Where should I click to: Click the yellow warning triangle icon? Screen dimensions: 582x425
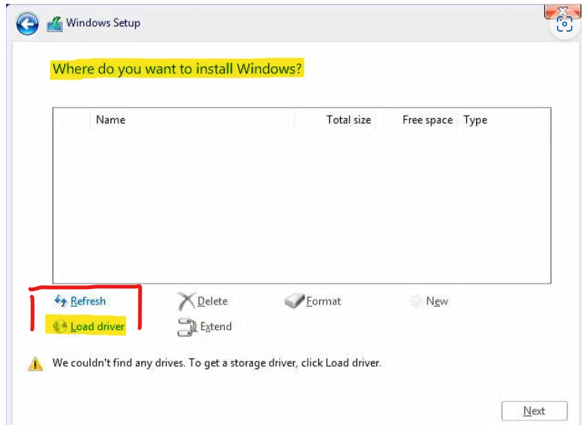click(36, 364)
